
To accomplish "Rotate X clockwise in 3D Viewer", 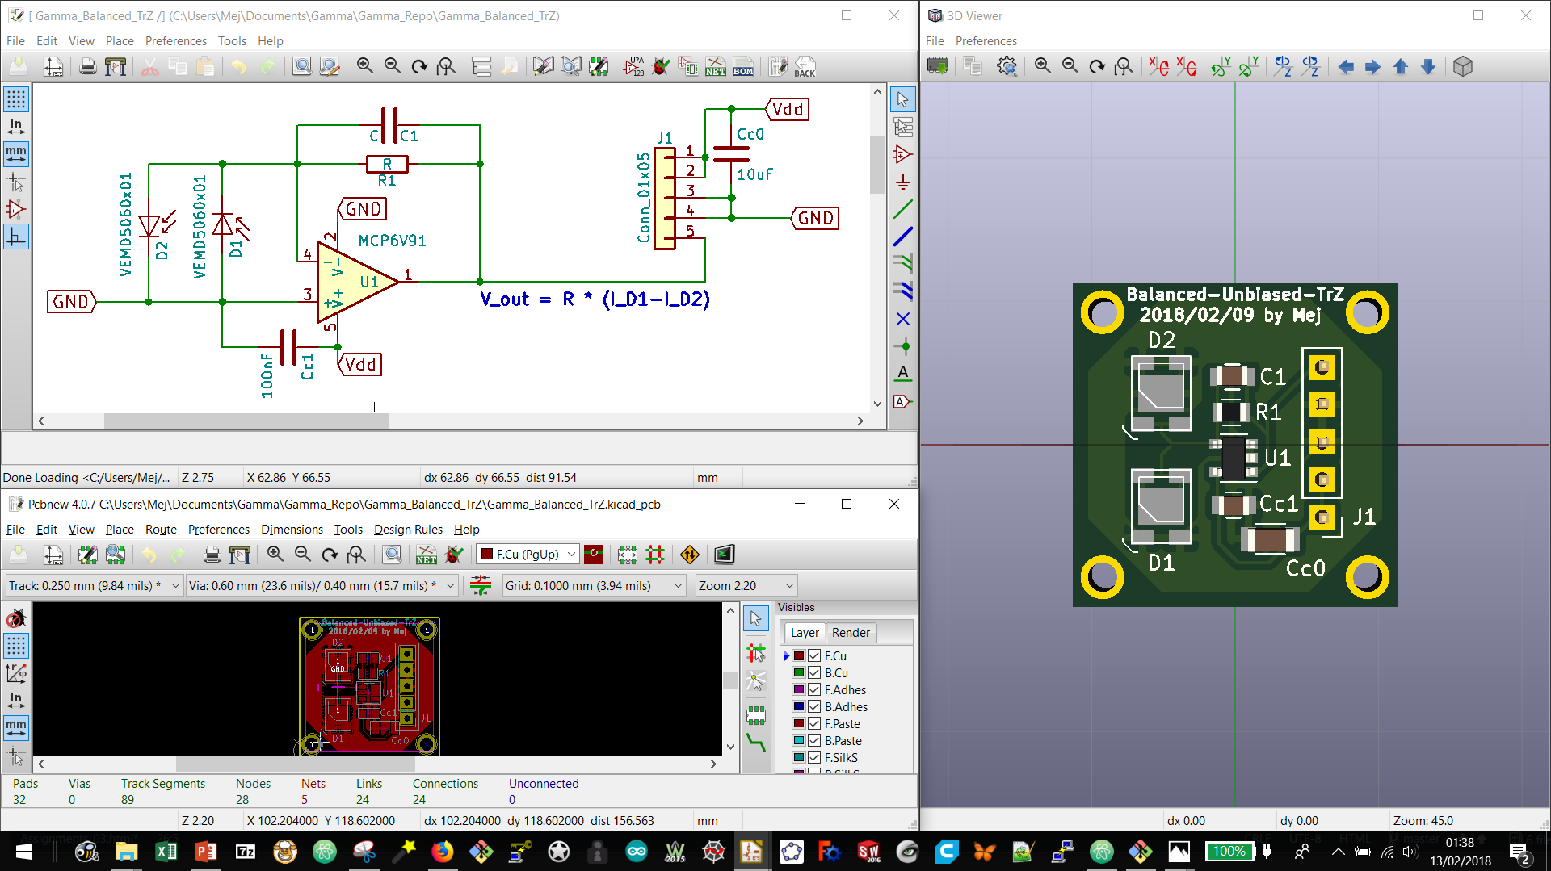I will [1158, 67].
